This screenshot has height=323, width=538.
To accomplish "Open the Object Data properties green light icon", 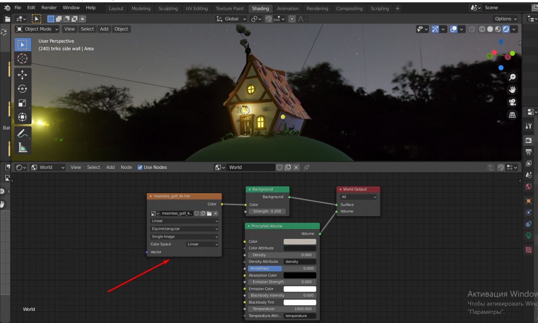I will coord(529,236).
